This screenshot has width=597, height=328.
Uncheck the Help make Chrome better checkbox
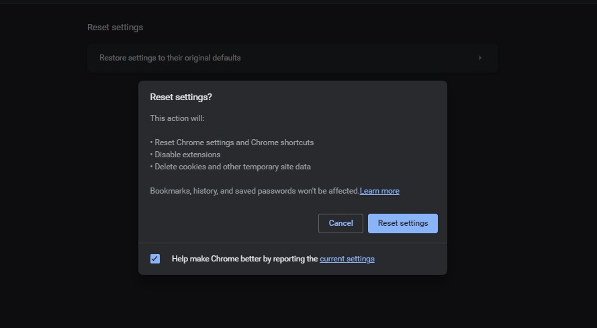point(155,259)
